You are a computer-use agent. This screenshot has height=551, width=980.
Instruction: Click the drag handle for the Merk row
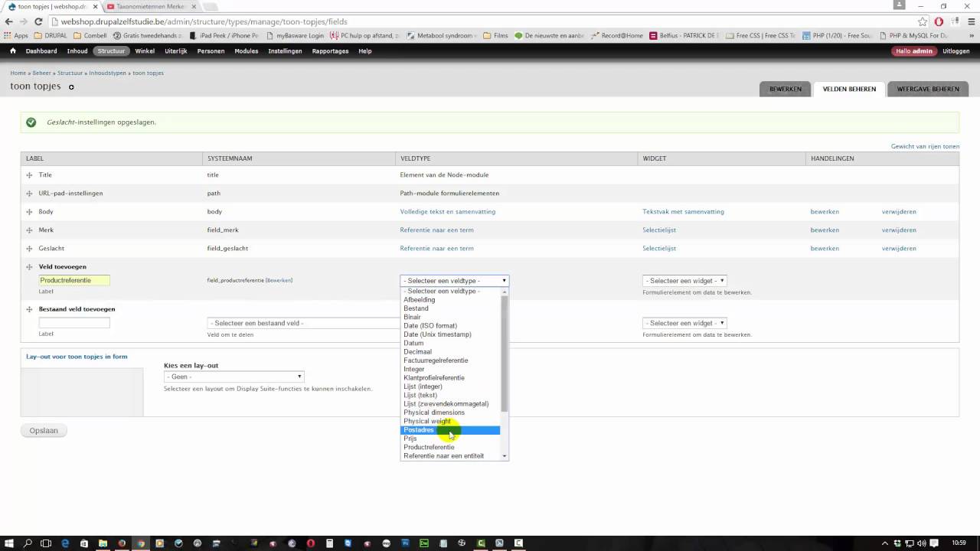tap(29, 230)
